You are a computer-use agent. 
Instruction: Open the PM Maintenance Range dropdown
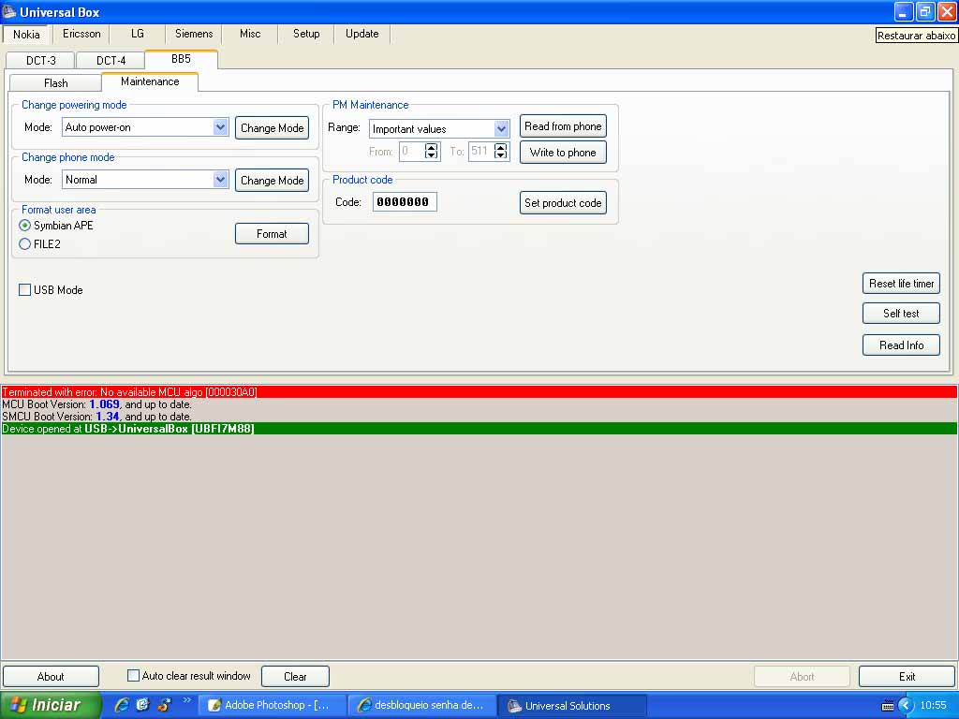tap(501, 129)
